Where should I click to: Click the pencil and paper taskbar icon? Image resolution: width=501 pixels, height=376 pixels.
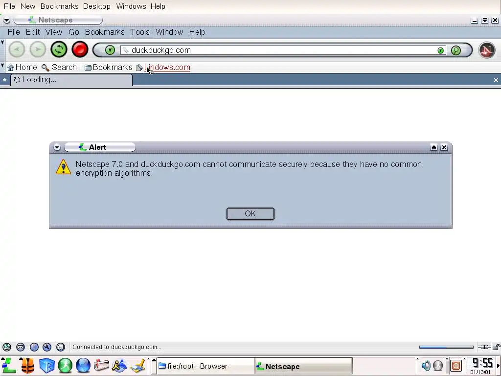click(x=137, y=365)
